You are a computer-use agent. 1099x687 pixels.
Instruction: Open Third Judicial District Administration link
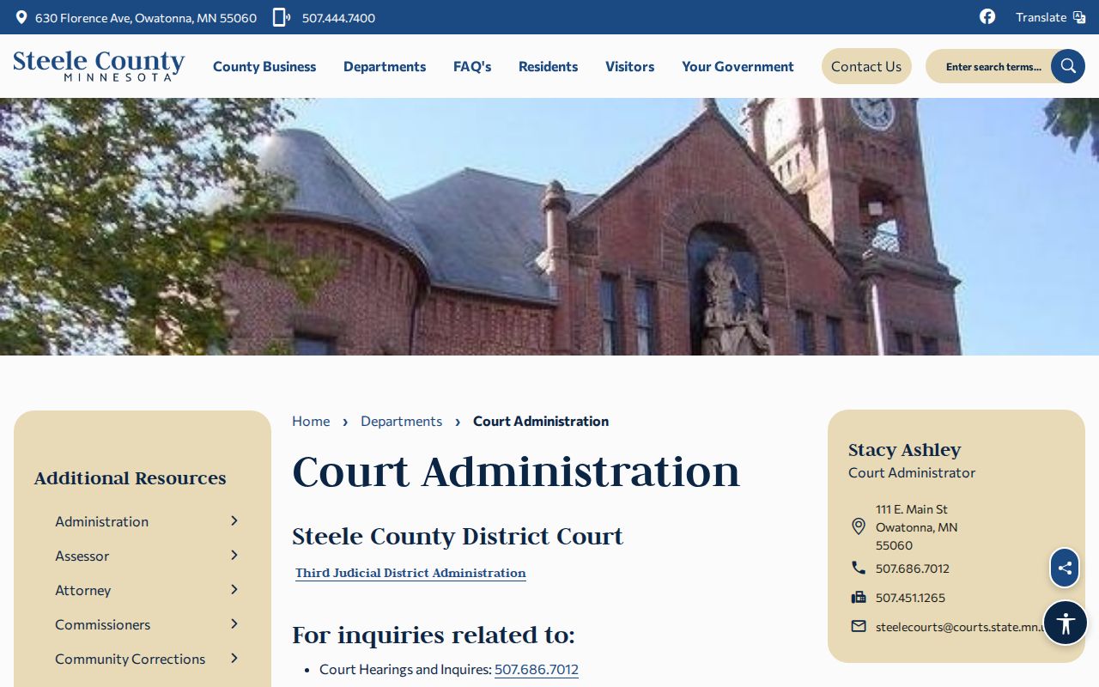coord(410,573)
